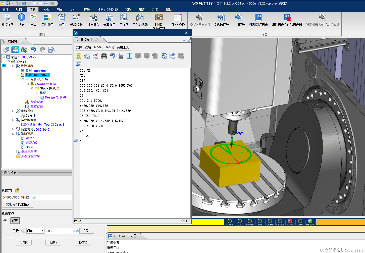This screenshot has width=365, height=253.
Task: Click the blue undo arrow in project tree toolbar
Action: [33, 50]
